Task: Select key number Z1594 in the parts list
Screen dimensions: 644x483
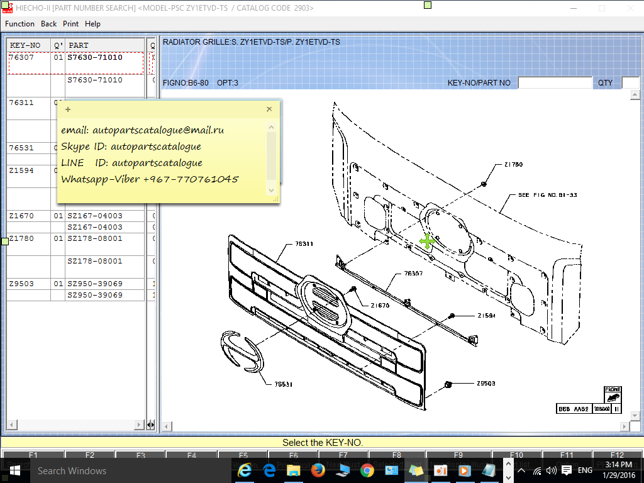Action: pyautogui.click(x=21, y=170)
